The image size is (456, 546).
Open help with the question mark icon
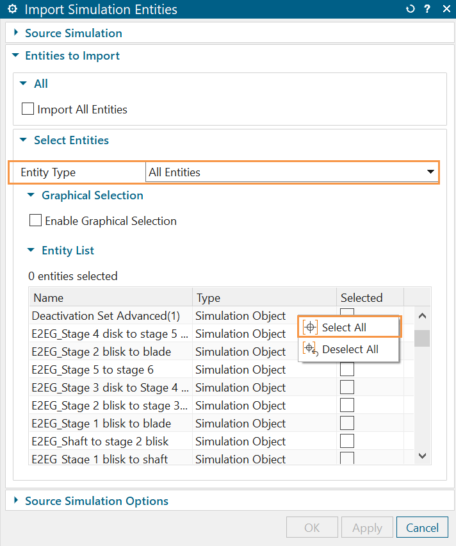pyautogui.click(x=427, y=10)
